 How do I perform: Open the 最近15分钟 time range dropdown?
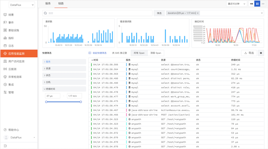(x=237, y=4)
